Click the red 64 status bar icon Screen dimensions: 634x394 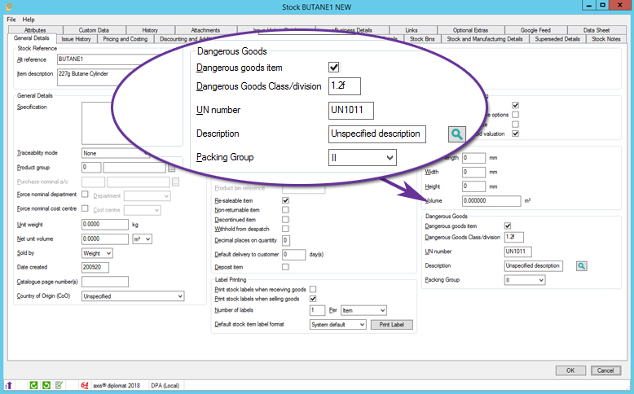click(x=85, y=386)
